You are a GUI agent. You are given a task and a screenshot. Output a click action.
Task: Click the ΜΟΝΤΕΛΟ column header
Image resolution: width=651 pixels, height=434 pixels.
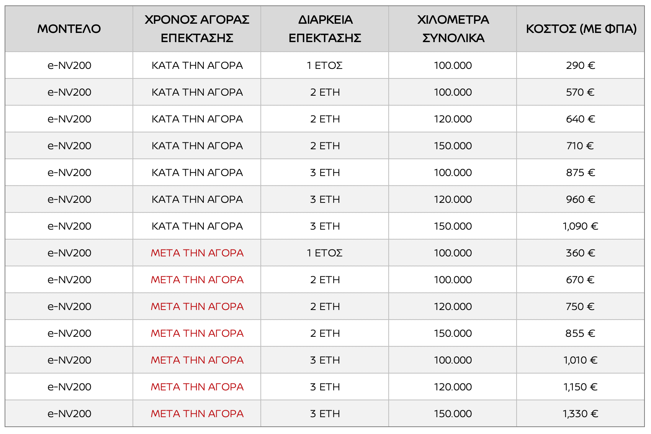pyautogui.click(x=69, y=29)
